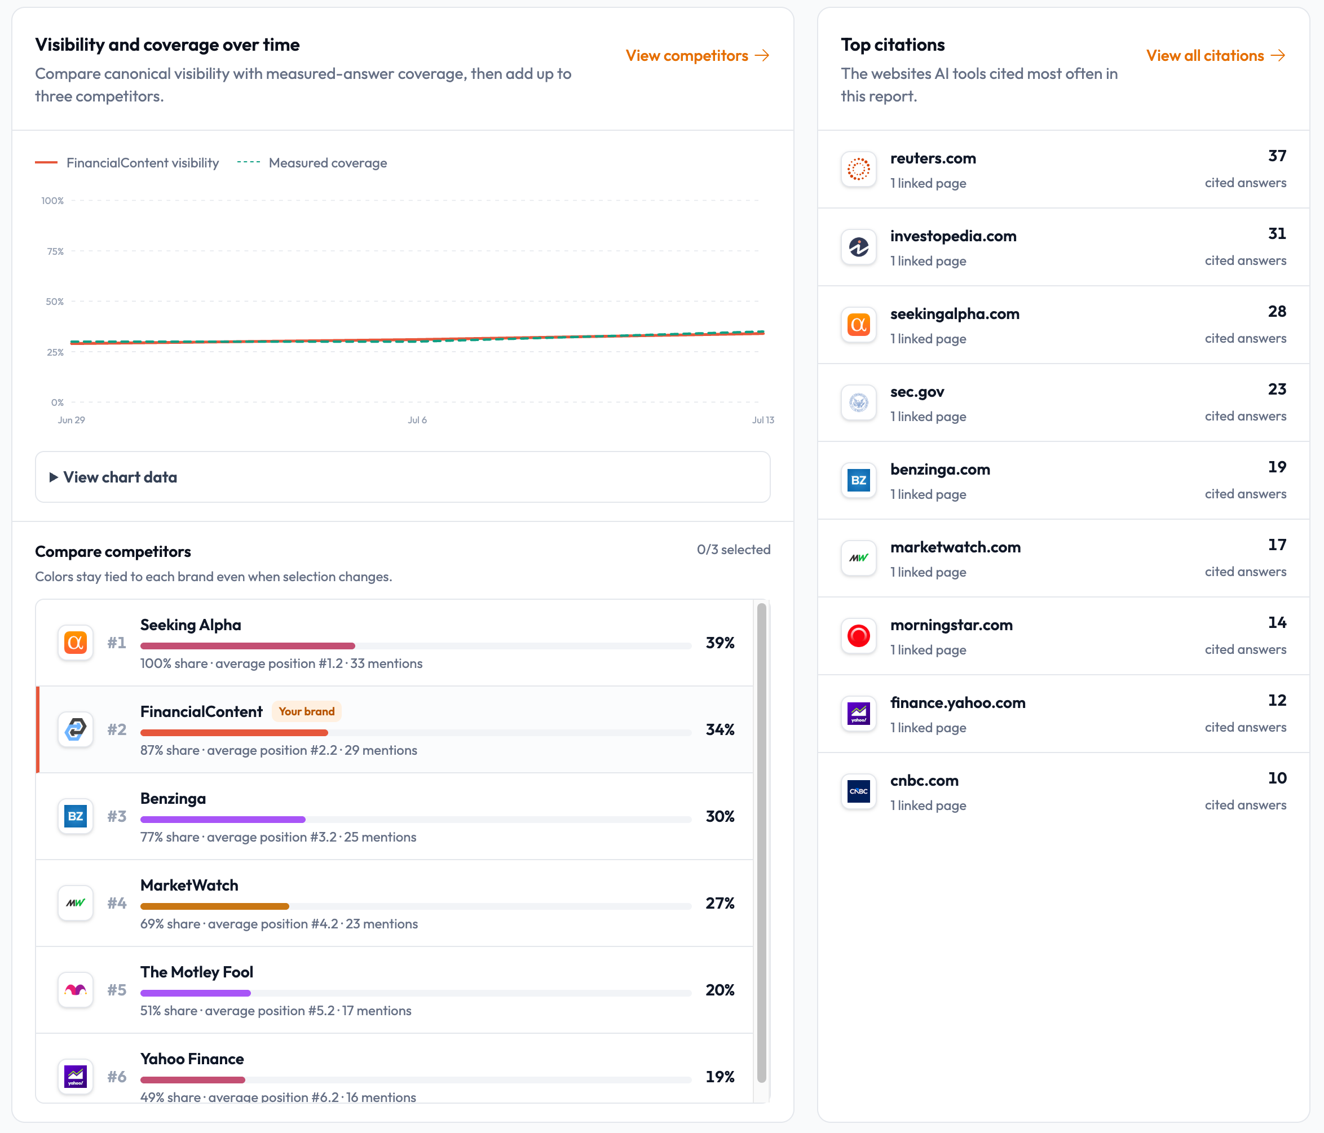
Task: Click The Motley Fool '20%' value
Action: (720, 990)
